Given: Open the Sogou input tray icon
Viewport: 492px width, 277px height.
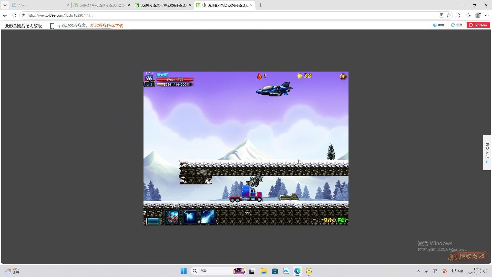Looking at the screenshot, I should [445, 271].
